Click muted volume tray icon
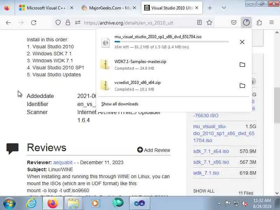Screen dimensions: 280x210 coord(245,203)
